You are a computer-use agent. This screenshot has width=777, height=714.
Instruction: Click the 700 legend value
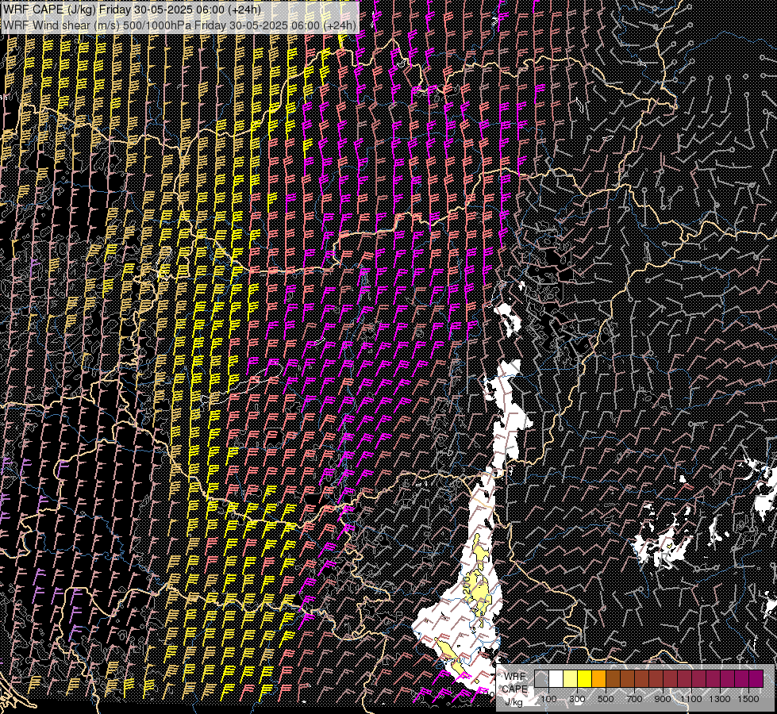pos(634,699)
